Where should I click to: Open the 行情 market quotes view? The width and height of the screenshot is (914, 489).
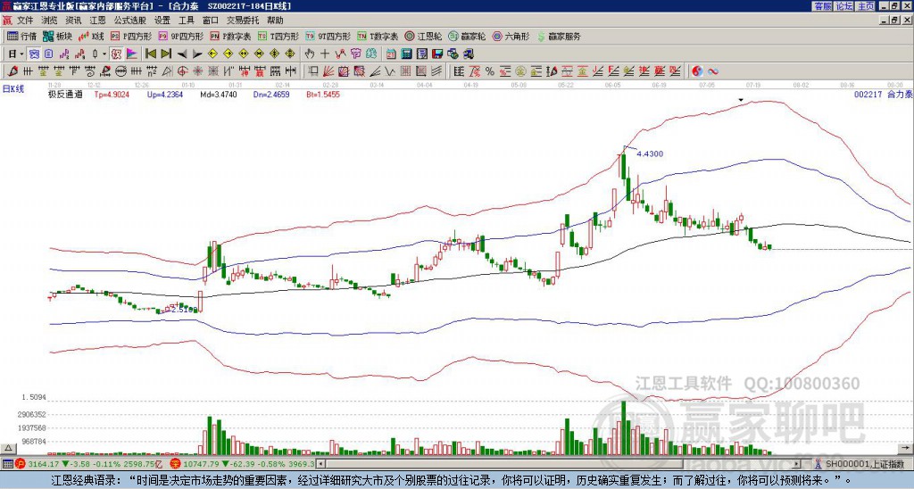point(21,36)
